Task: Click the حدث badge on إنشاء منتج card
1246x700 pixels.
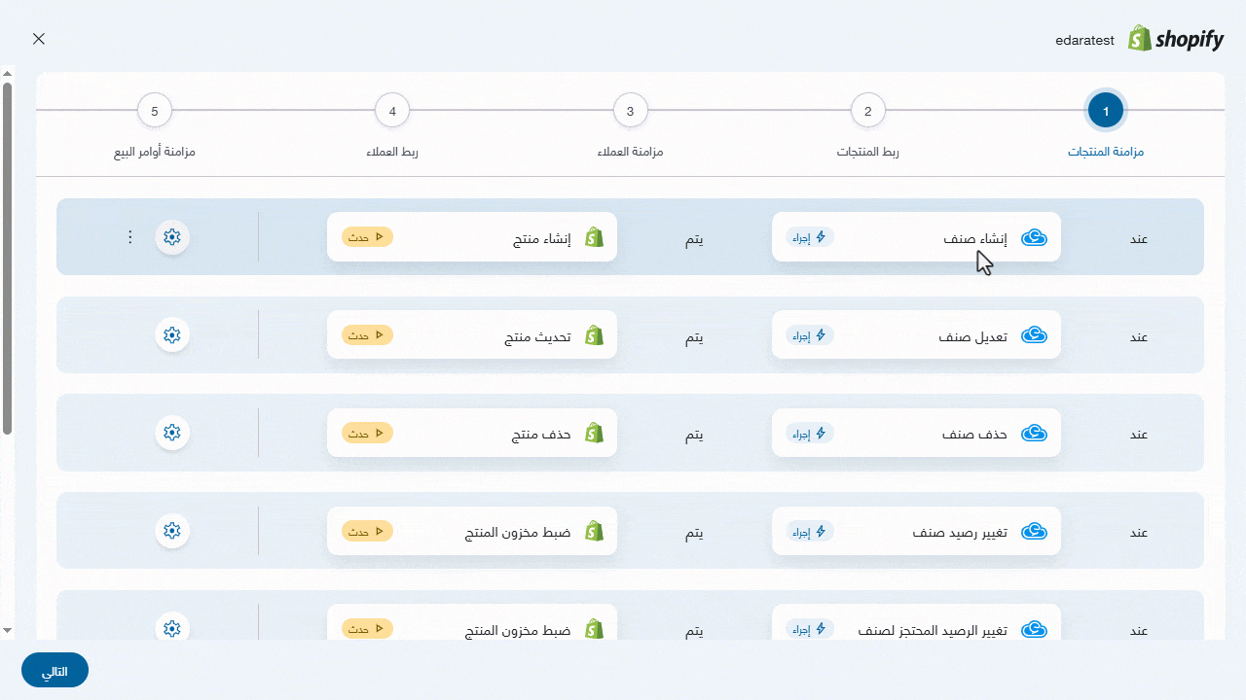Action: [x=367, y=237]
